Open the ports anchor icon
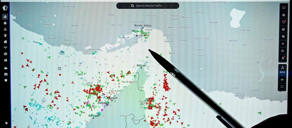Viewport: 292px width, 128px height. click(5, 29)
